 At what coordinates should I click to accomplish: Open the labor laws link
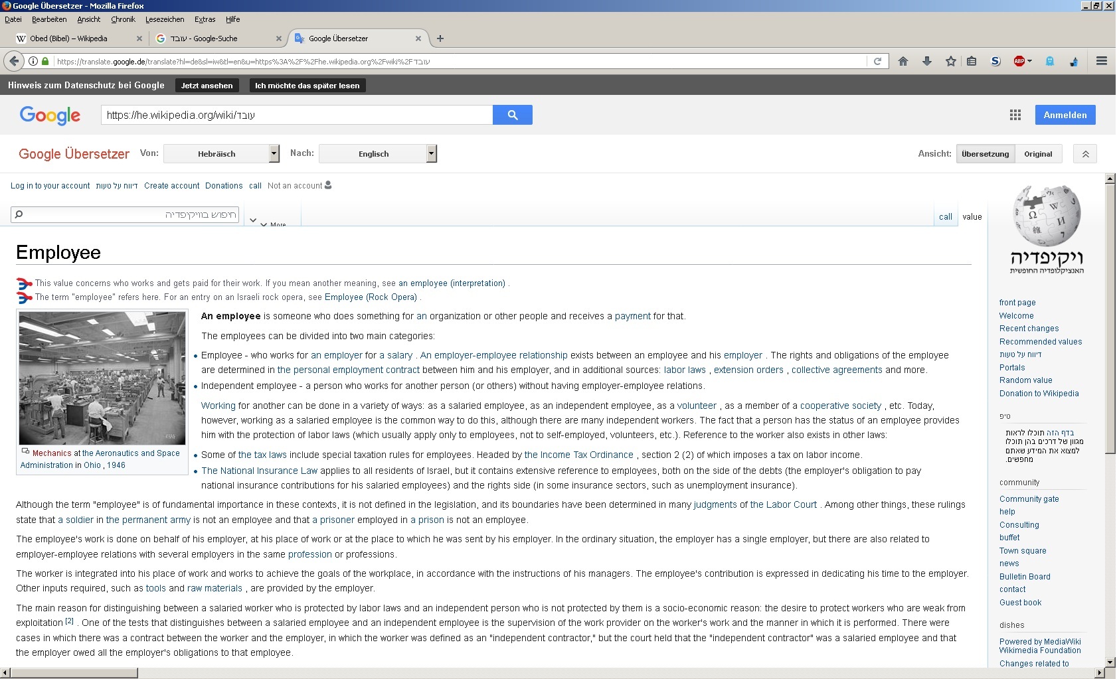pos(685,370)
